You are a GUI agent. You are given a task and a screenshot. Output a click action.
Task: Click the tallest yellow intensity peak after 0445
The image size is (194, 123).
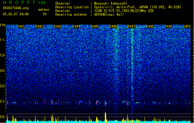coord(105,117)
